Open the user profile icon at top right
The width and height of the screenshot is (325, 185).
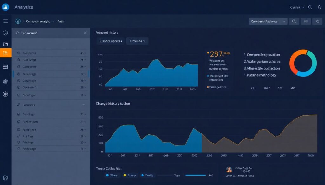coord(319,7)
